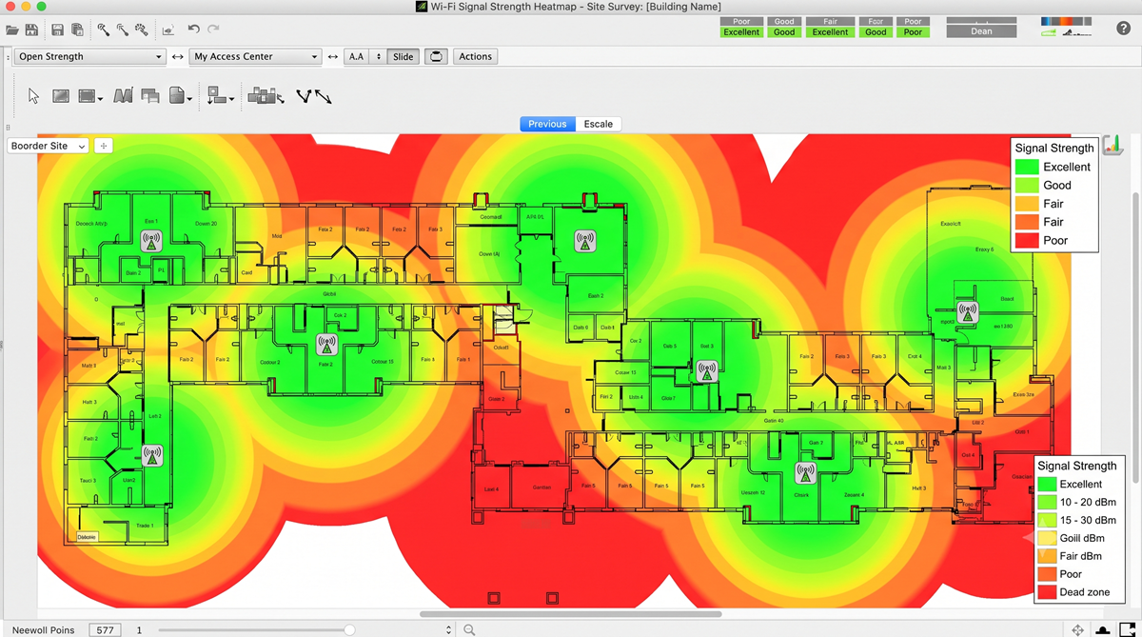Select the filled rectangle area tool

click(x=61, y=96)
